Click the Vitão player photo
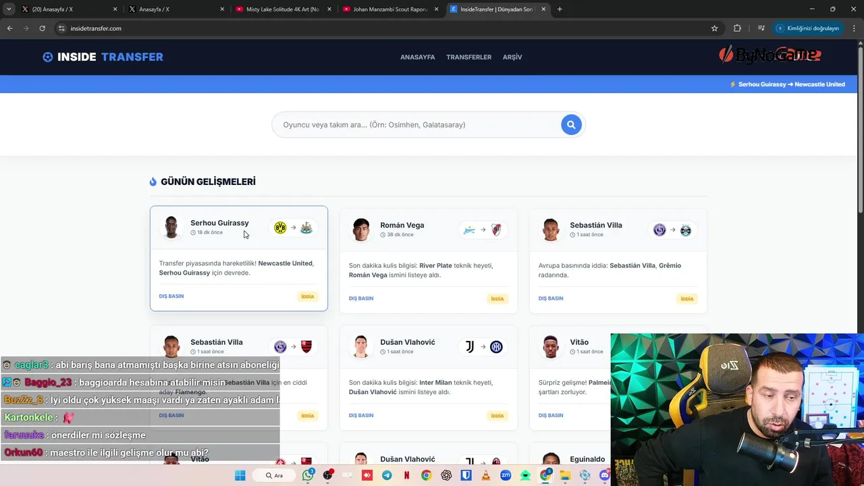Viewport: 864px width, 486px height. (x=550, y=346)
